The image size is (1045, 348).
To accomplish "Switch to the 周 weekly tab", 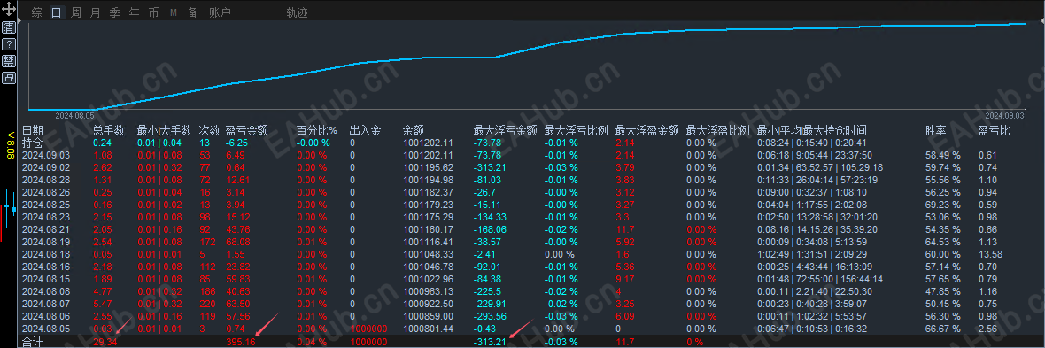I will click(x=75, y=12).
